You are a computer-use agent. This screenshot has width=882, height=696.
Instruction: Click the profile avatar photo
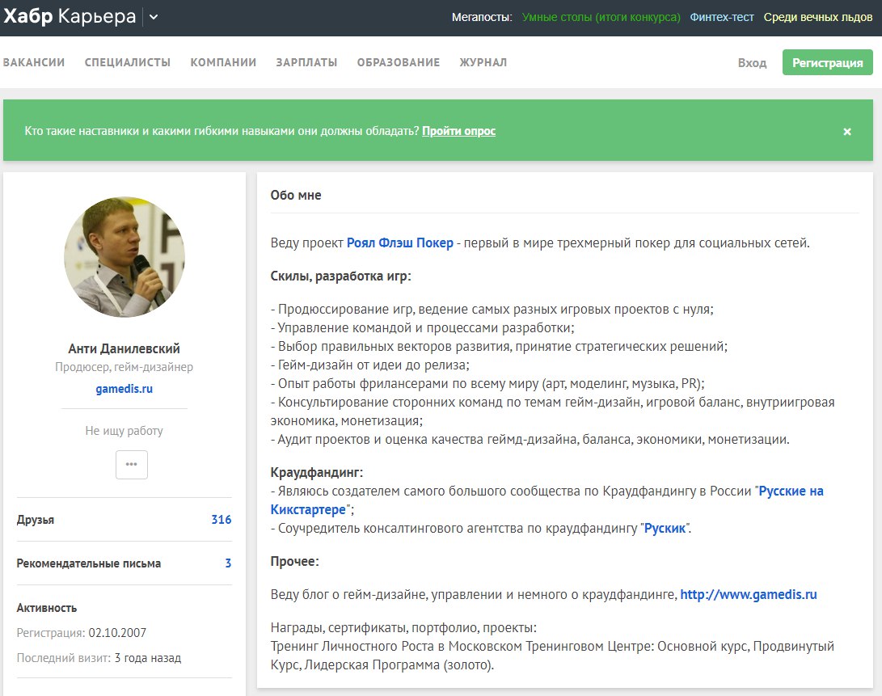click(x=124, y=256)
